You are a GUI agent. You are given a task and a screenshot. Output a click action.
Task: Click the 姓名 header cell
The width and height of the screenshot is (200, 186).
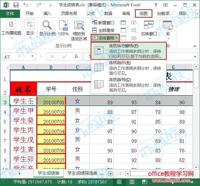[23, 89]
